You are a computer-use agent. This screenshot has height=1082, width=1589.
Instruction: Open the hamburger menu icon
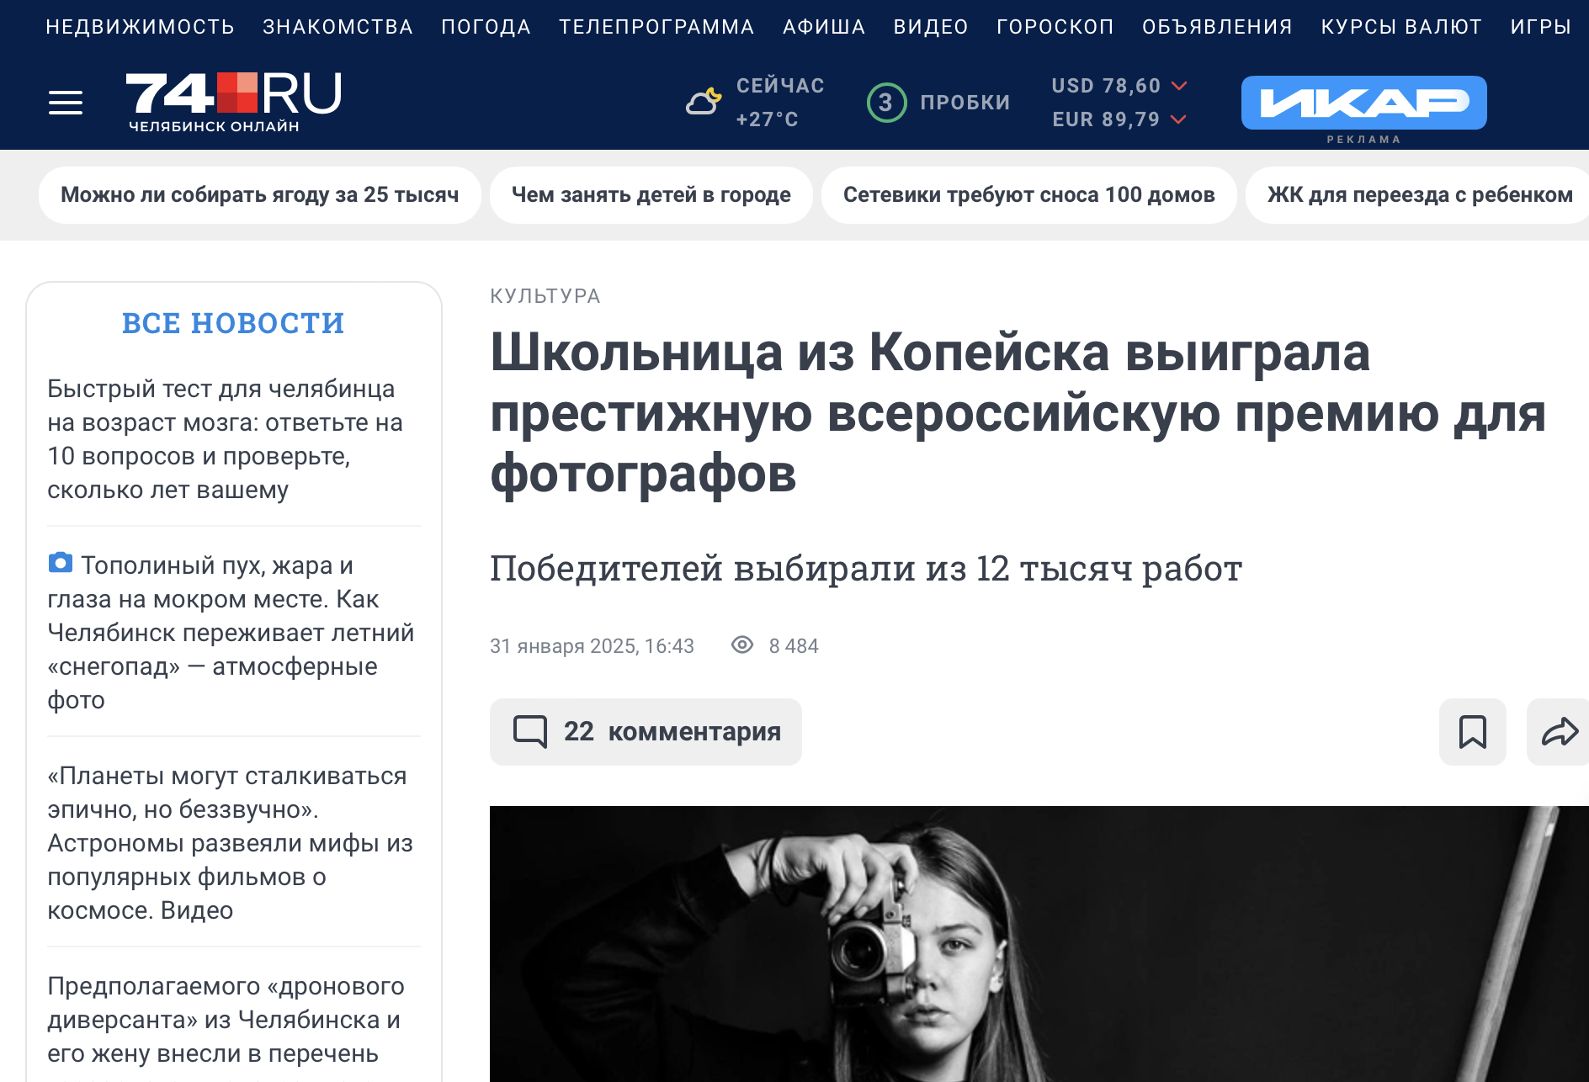click(66, 103)
